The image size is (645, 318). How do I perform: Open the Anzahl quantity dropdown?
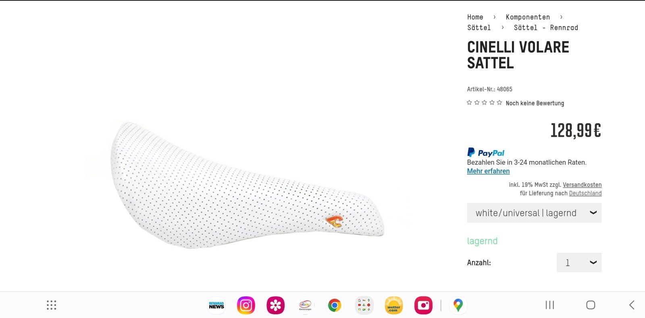[579, 262]
